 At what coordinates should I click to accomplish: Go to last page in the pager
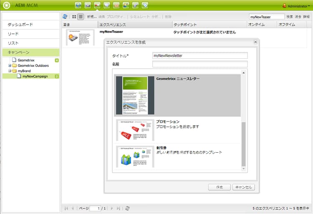(x=118, y=209)
